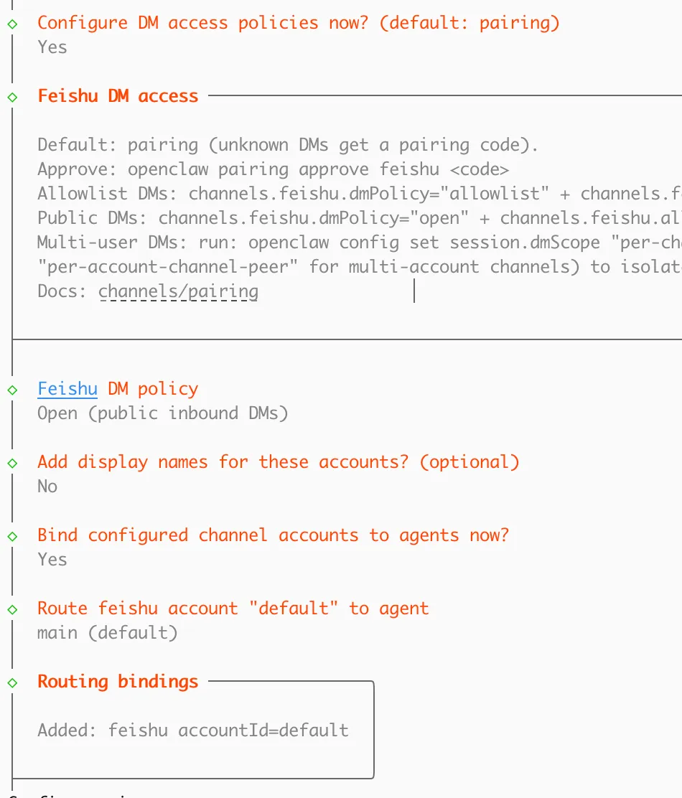Screen dimensions: 682x798
Task: Click the "Route feishu account" prompt text
Action: point(233,609)
